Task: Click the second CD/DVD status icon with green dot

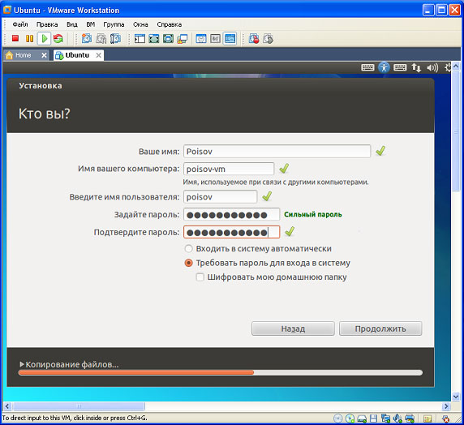Action: [350, 419]
